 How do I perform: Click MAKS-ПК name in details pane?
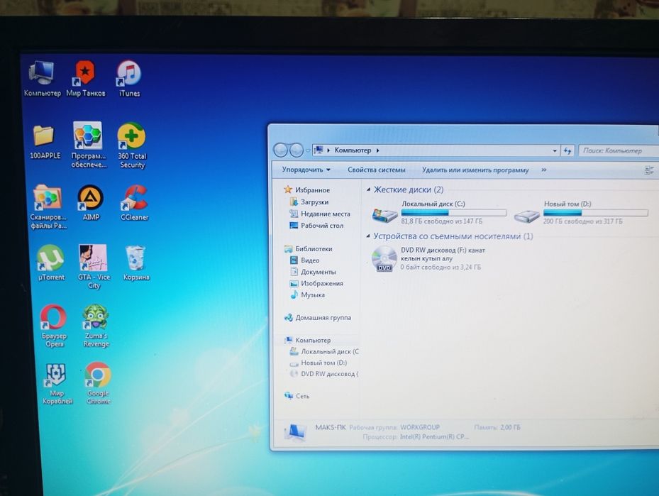[x=331, y=427]
